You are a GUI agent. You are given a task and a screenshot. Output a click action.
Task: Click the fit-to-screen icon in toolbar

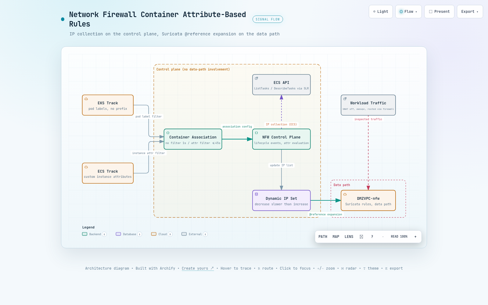tap(361, 237)
